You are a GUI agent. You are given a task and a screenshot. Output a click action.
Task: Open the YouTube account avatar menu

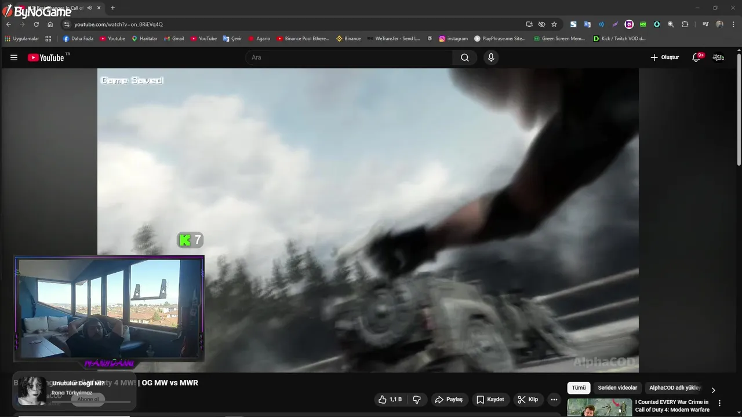(718, 57)
